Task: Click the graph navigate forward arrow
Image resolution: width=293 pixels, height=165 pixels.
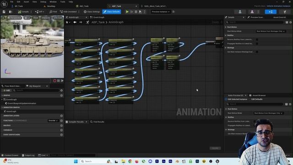Action: (x=81, y=22)
